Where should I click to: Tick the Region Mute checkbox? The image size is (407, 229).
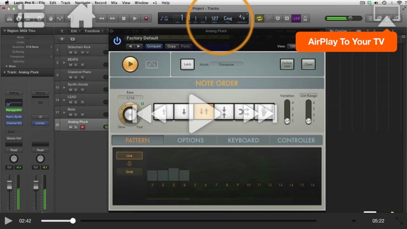click(x=27, y=37)
